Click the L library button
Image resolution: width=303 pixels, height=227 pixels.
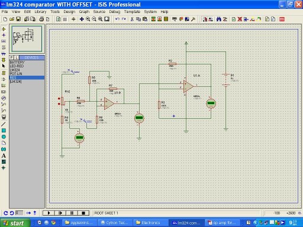(x=17, y=57)
